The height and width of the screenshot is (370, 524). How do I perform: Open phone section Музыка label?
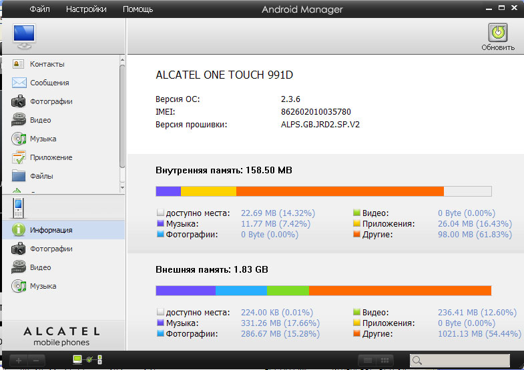pyautogui.click(x=43, y=286)
